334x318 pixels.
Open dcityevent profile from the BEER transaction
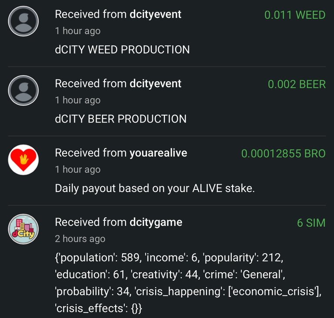[x=155, y=84]
